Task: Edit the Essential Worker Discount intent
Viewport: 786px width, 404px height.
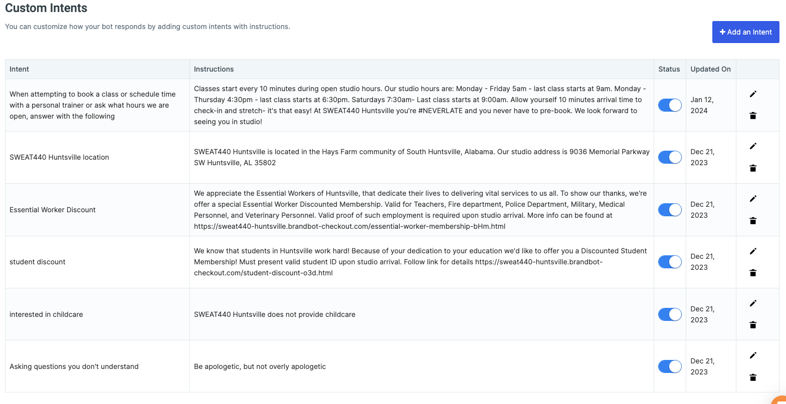Action: [752, 199]
